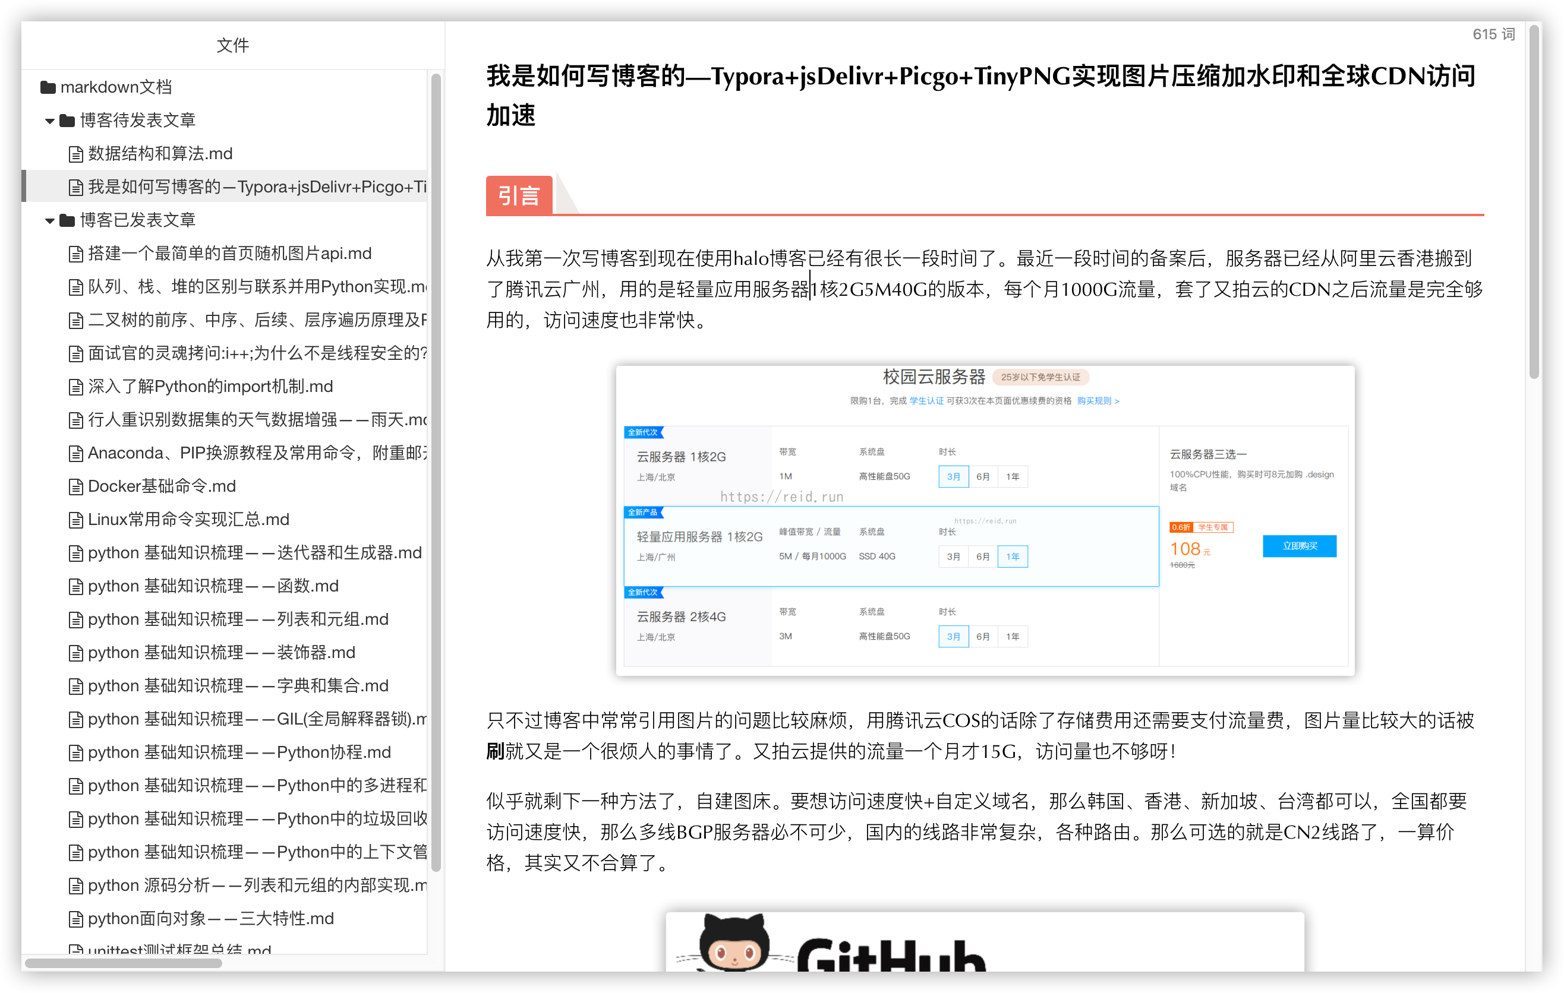This screenshot has width=1564, height=993.
Task: Click the sidebar horizontal scrollbar thumb
Action: 124,963
